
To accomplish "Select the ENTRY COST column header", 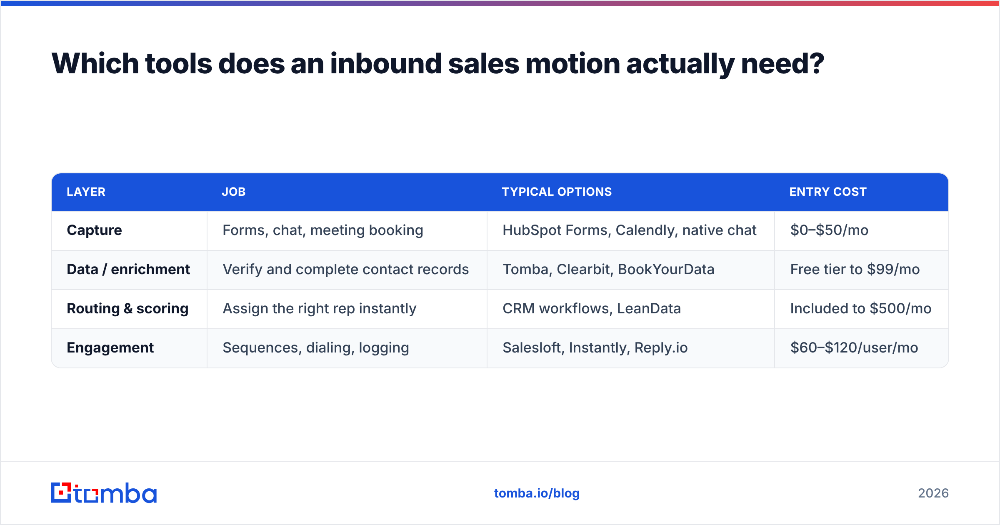I will tap(828, 192).
